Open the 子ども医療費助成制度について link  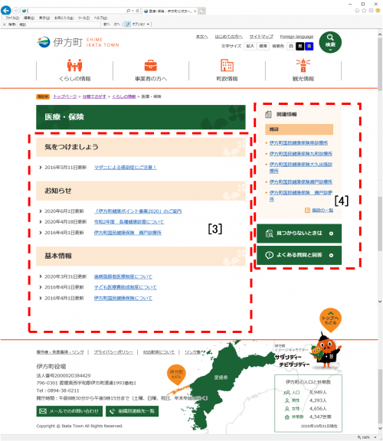[125, 287]
